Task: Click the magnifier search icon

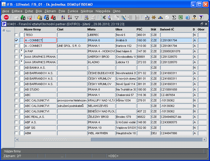Action: pyautogui.click(x=123, y=17)
